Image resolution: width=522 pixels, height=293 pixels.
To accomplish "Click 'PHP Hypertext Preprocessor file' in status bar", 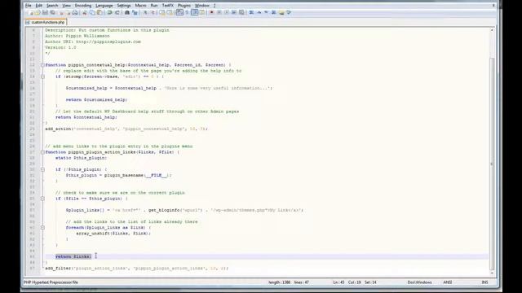I will coord(51,282).
